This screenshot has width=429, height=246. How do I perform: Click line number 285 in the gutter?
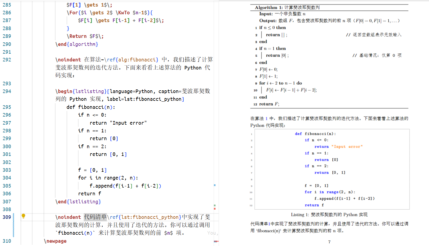click(6, 5)
